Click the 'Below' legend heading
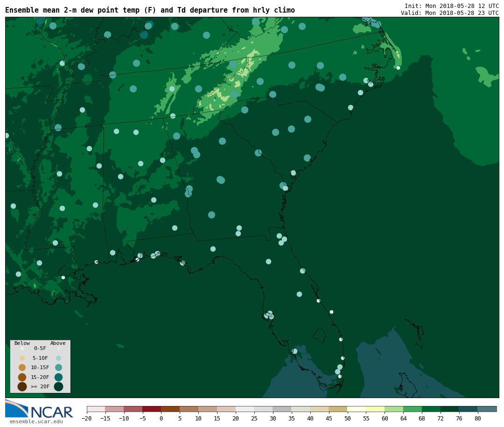 point(22,343)
